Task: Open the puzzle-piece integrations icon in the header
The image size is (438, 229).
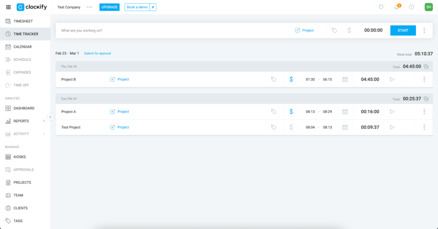Action: 381,7
